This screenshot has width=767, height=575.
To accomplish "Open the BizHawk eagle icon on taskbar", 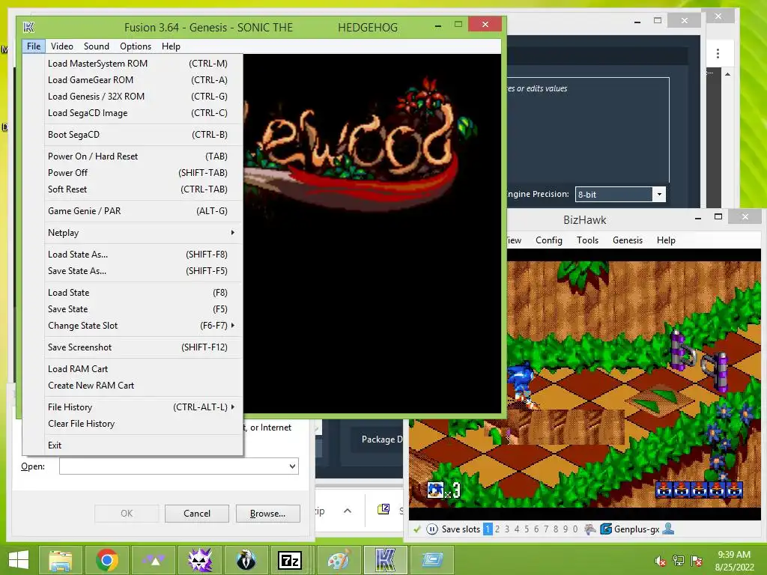I will pos(246,560).
